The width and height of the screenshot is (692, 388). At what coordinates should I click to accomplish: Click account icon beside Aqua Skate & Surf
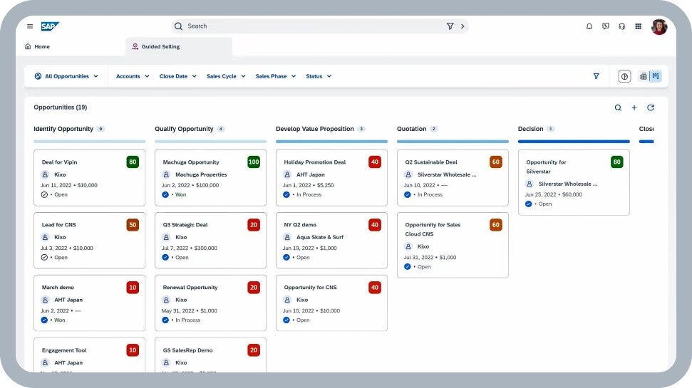tap(287, 237)
